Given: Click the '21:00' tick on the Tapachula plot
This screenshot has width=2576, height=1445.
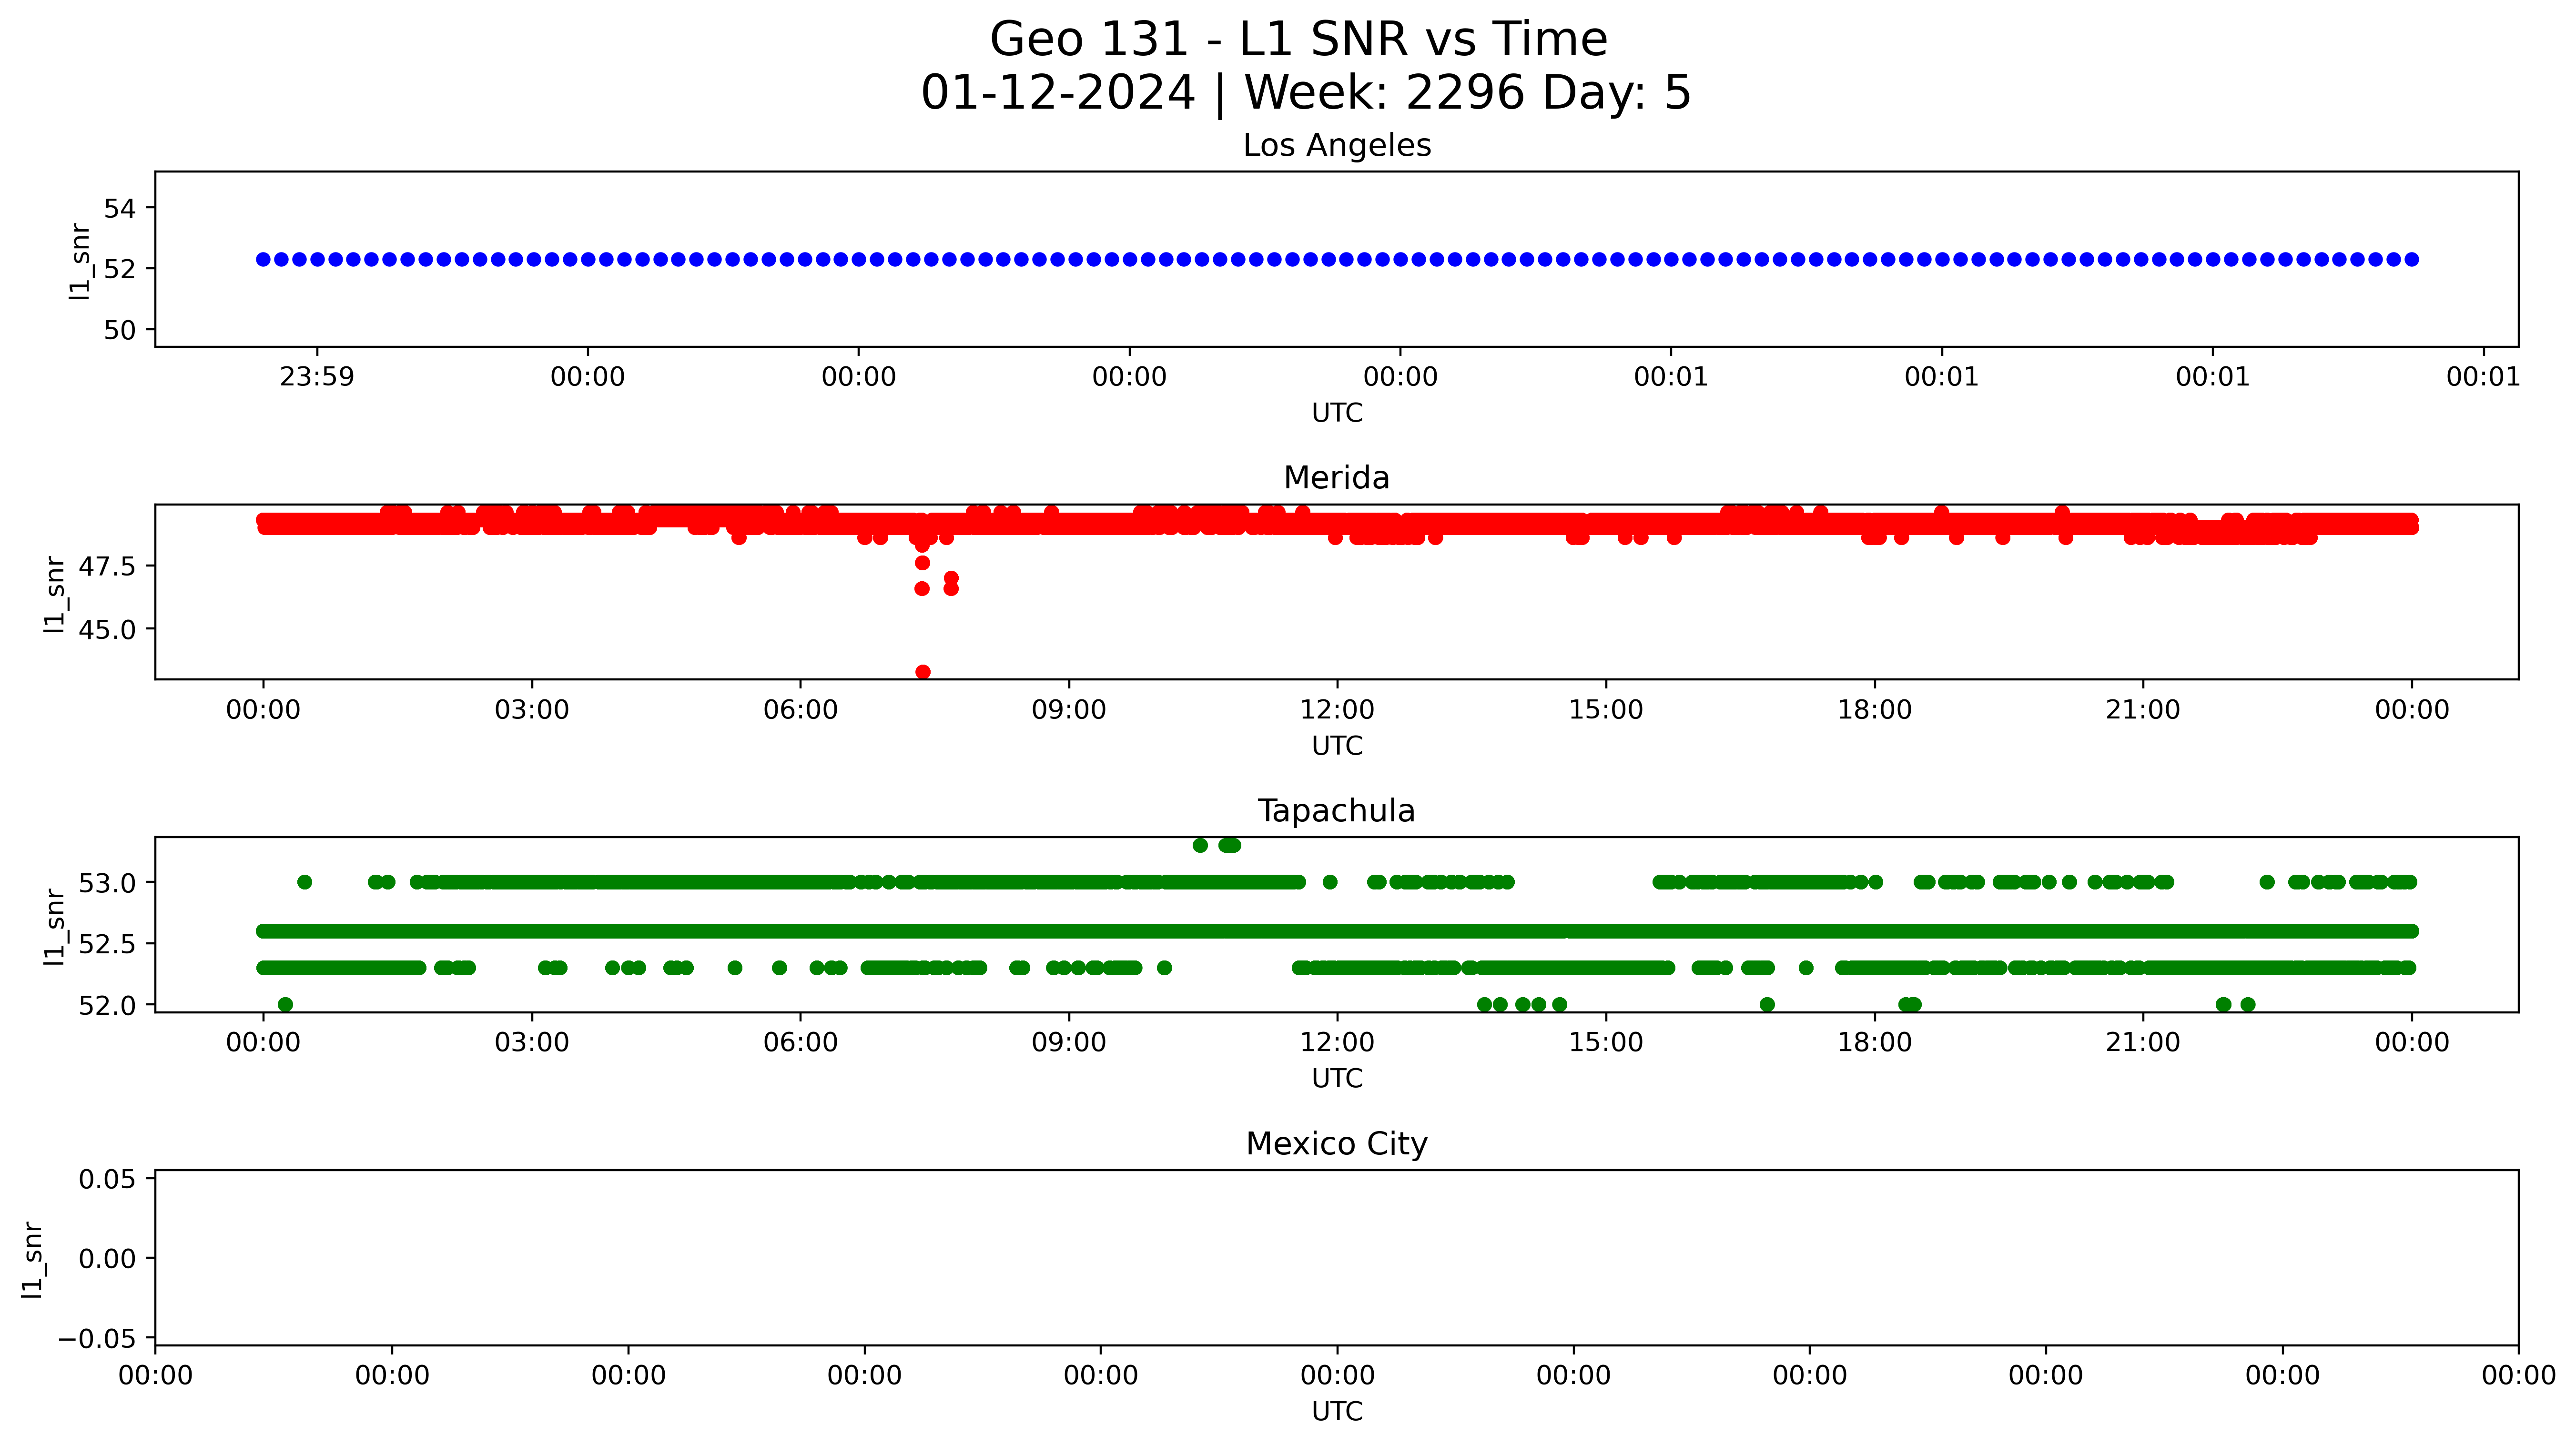Looking at the screenshot, I should point(2143,1043).
